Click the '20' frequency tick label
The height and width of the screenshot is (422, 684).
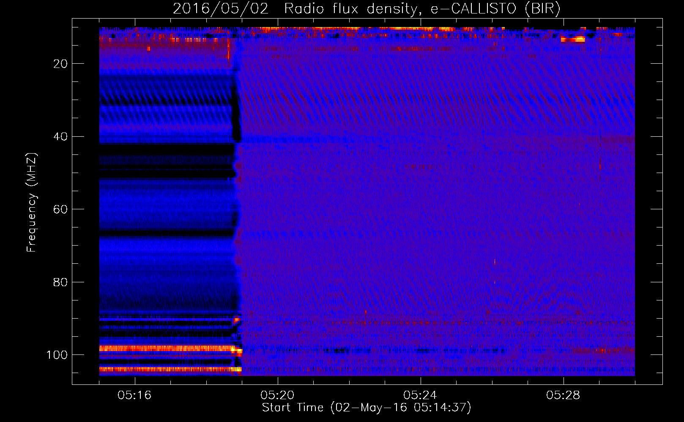coord(60,64)
